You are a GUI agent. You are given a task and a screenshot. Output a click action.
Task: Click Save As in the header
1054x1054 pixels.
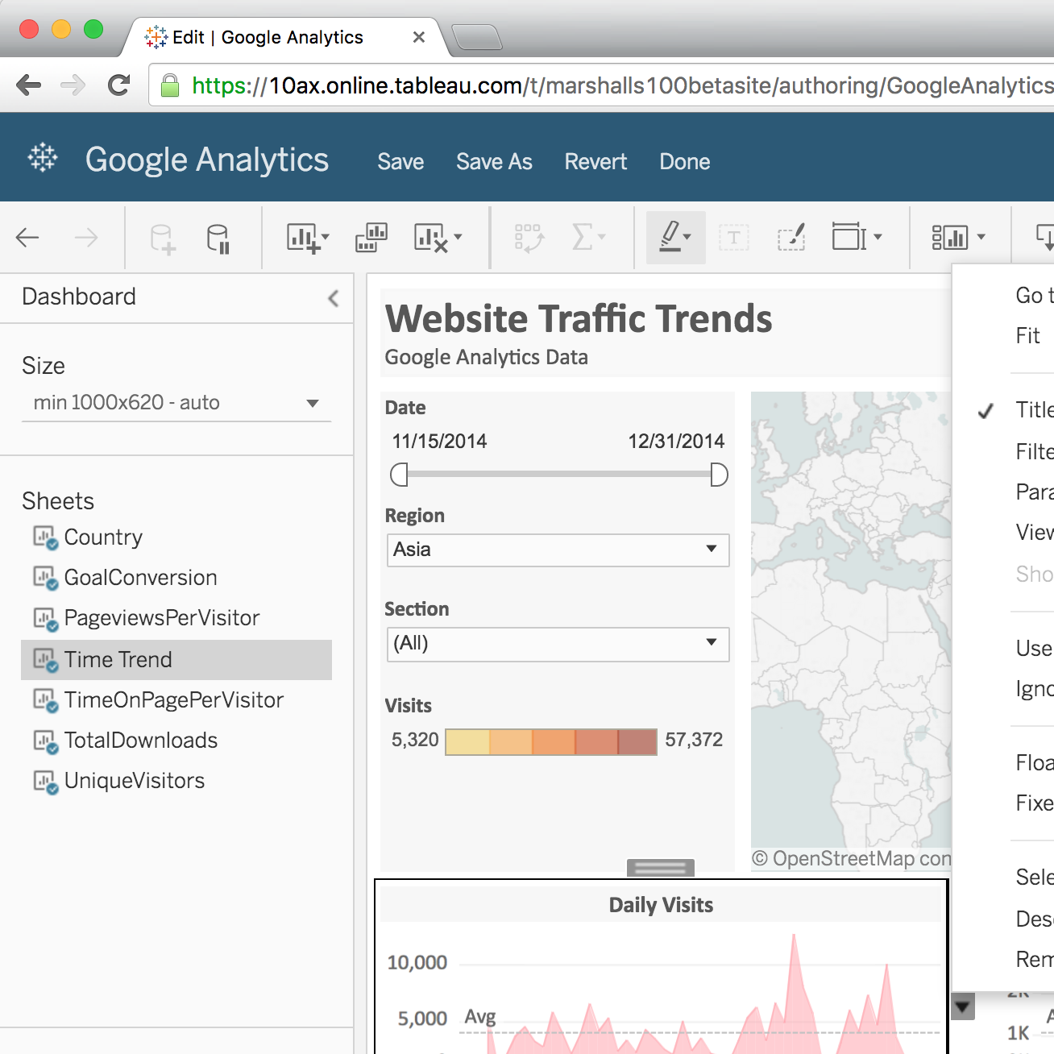pos(494,162)
